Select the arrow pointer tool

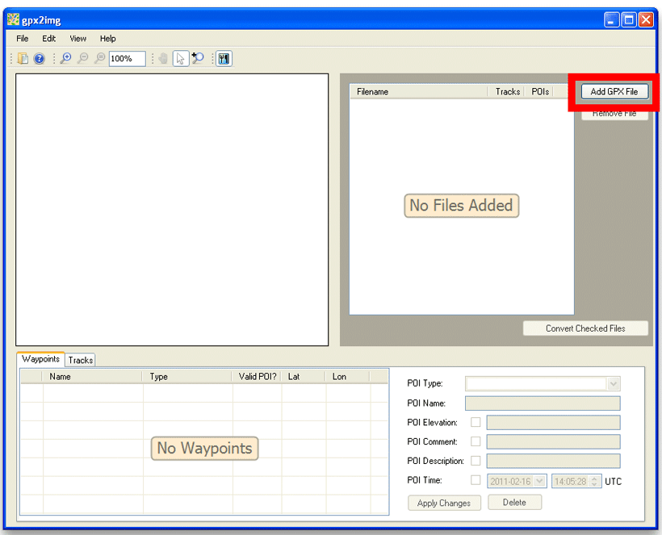[181, 58]
